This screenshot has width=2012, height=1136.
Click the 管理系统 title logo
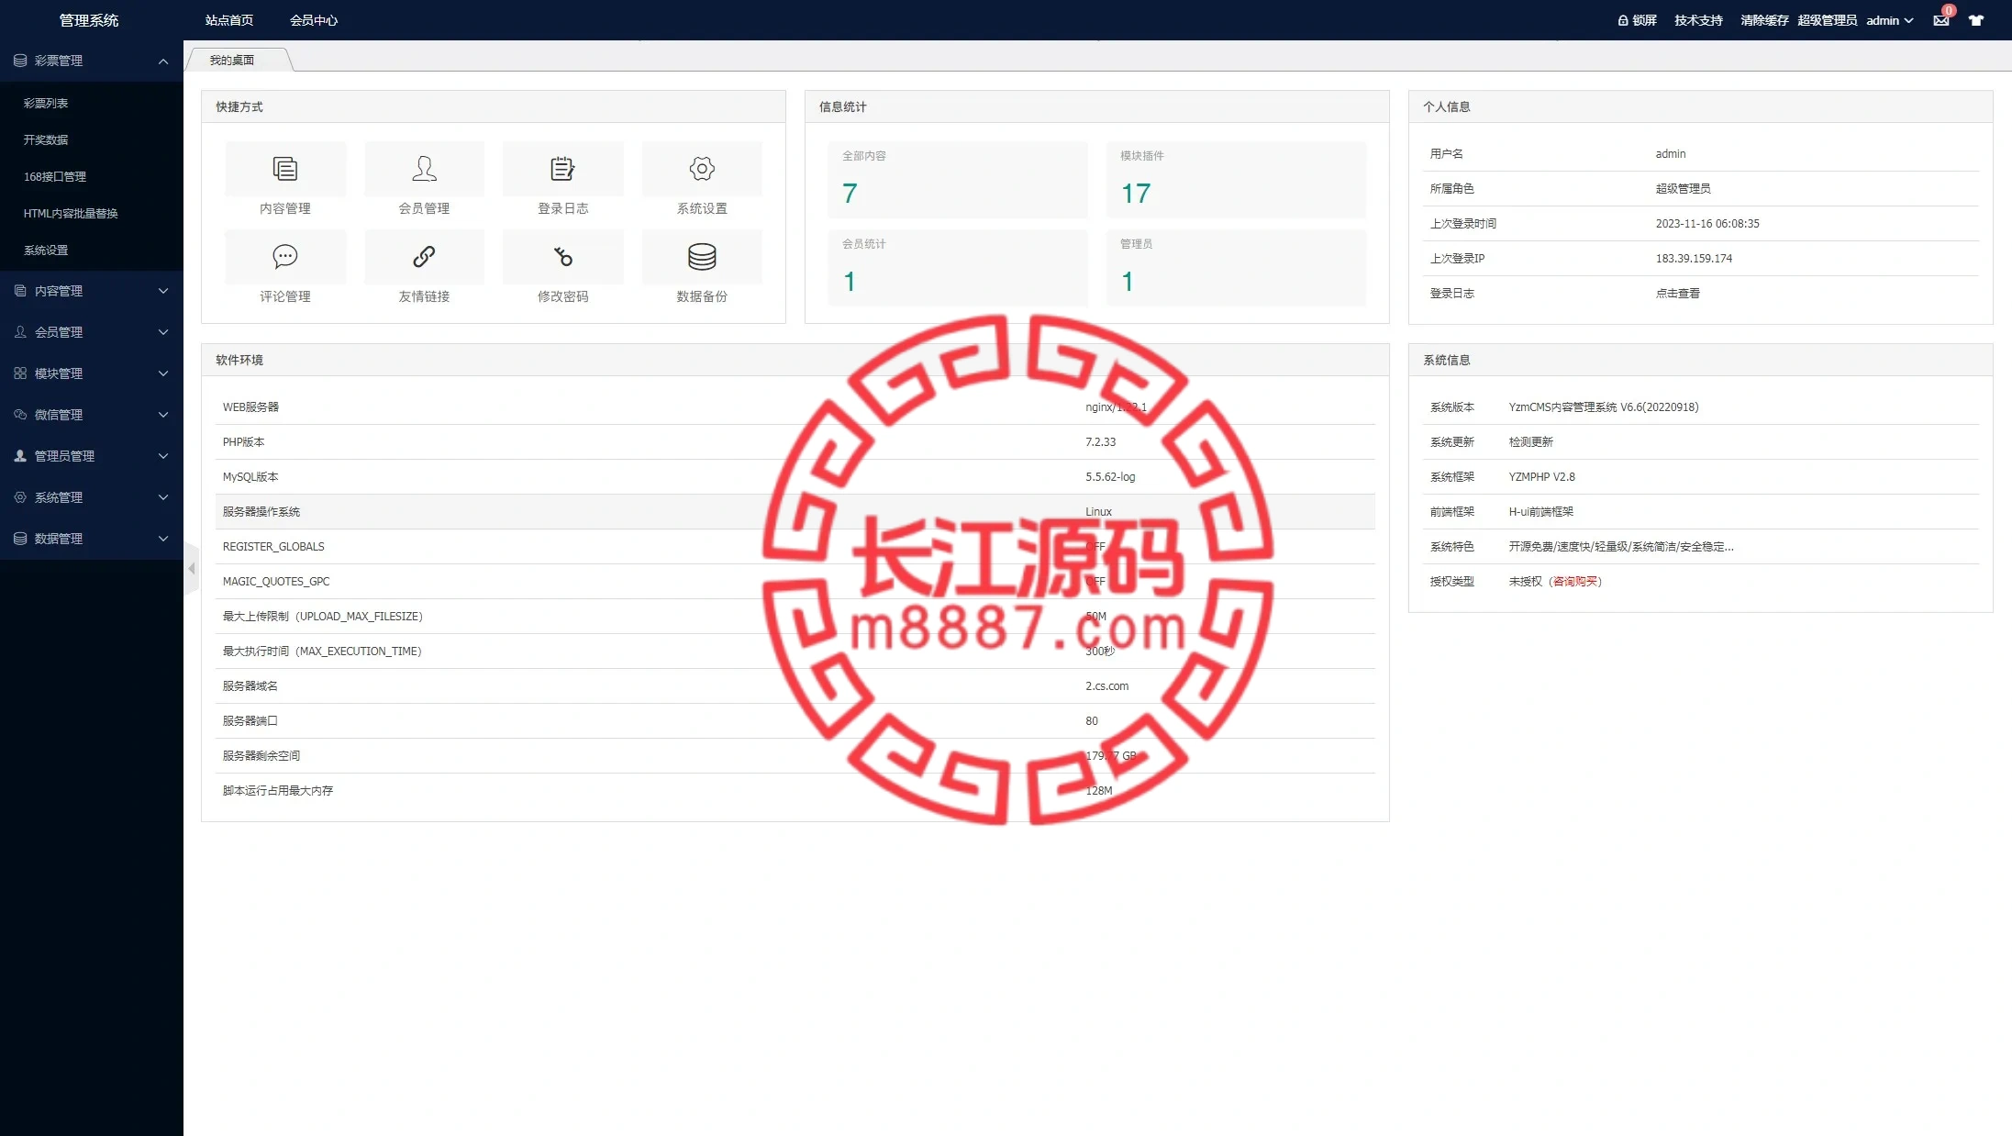89,20
